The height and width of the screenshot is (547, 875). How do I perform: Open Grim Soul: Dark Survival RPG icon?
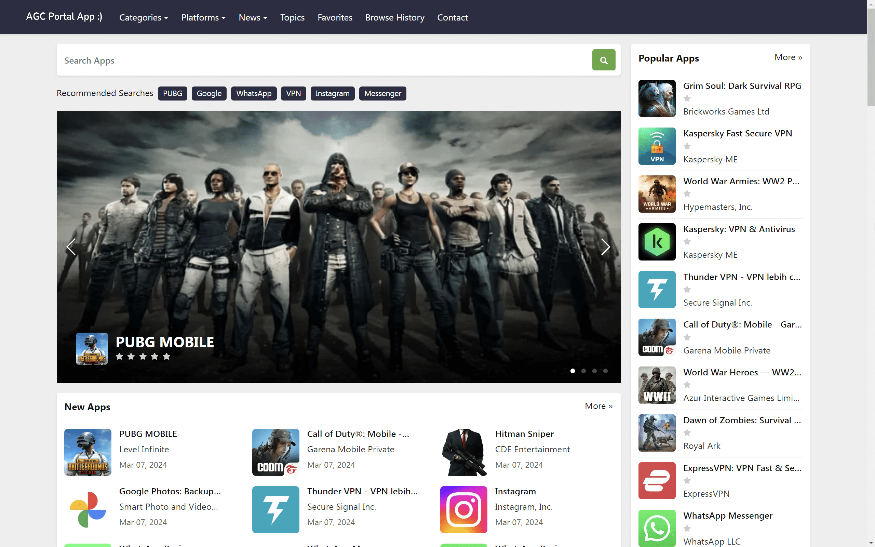[657, 98]
